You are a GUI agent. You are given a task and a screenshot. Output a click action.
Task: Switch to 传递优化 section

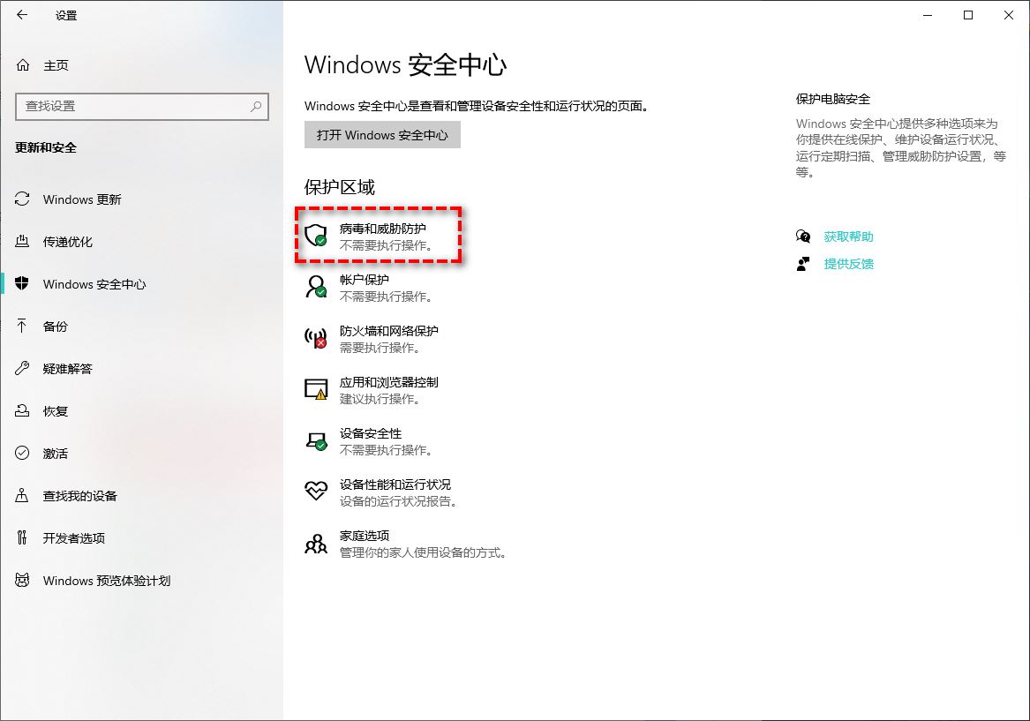66,242
